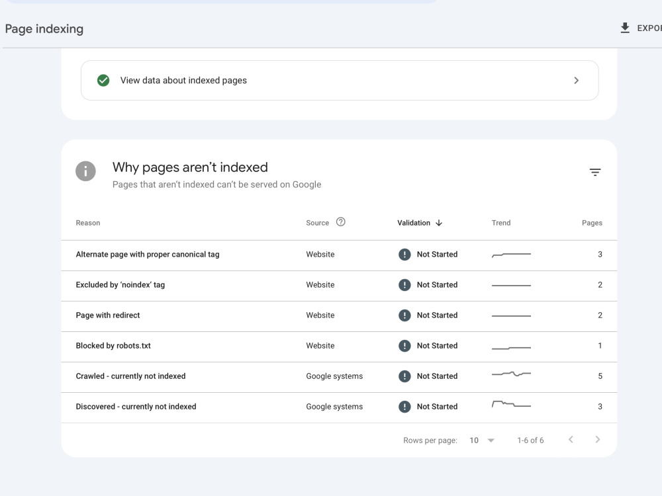Open the filter rows icon
Image resolution: width=662 pixels, height=496 pixels.
click(x=595, y=172)
